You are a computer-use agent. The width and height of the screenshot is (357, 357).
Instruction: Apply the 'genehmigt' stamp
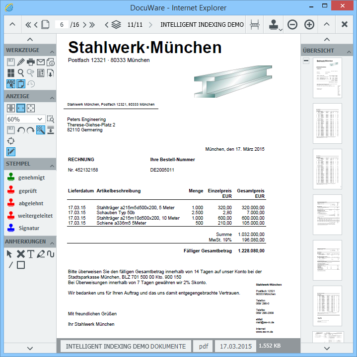31,178
